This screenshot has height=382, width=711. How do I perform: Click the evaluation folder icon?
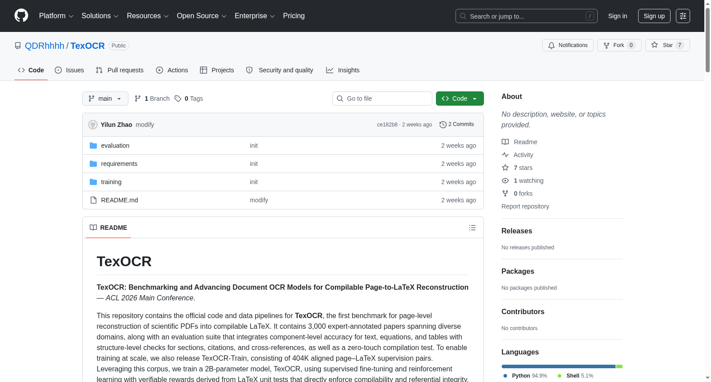(x=93, y=146)
